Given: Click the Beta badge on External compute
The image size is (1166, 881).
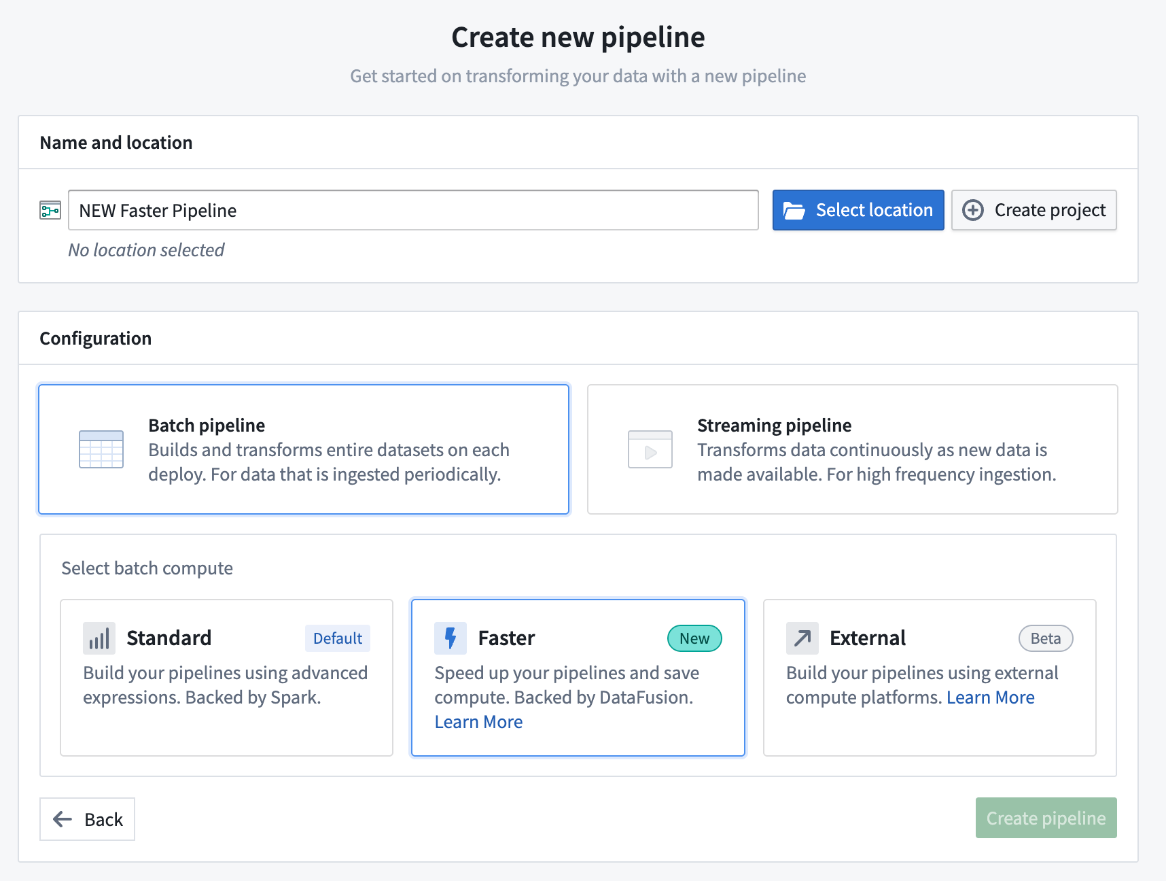Looking at the screenshot, I should pos(1045,638).
